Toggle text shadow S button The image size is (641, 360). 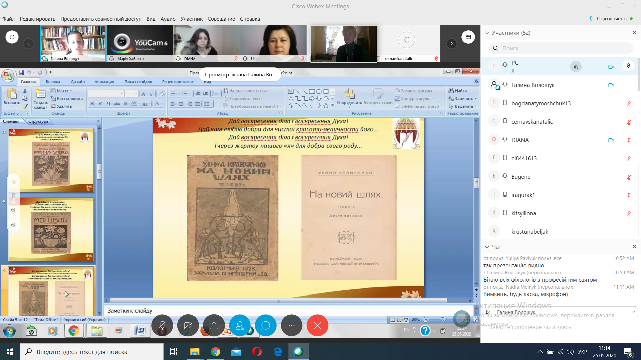click(126, 104)
